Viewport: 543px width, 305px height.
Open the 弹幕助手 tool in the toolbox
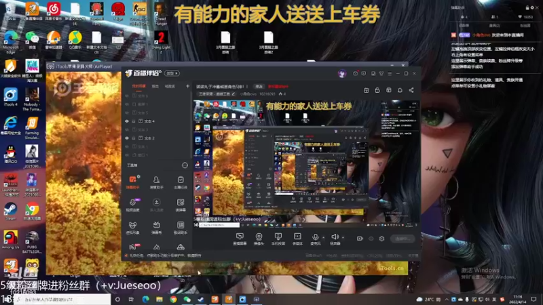[132, 182]
